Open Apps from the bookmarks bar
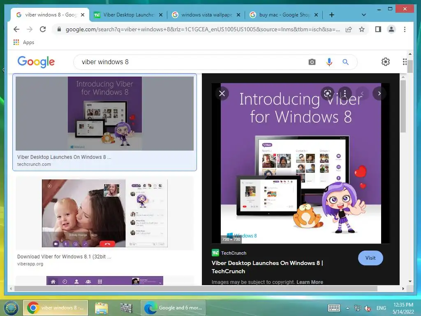This screenshot has width=421, height=316. 23,42
